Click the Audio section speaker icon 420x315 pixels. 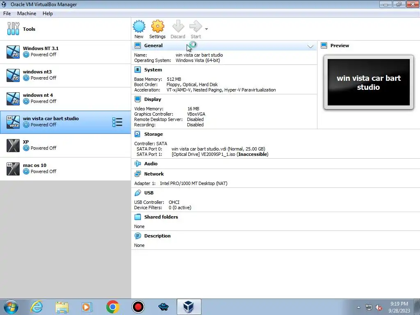138,163
